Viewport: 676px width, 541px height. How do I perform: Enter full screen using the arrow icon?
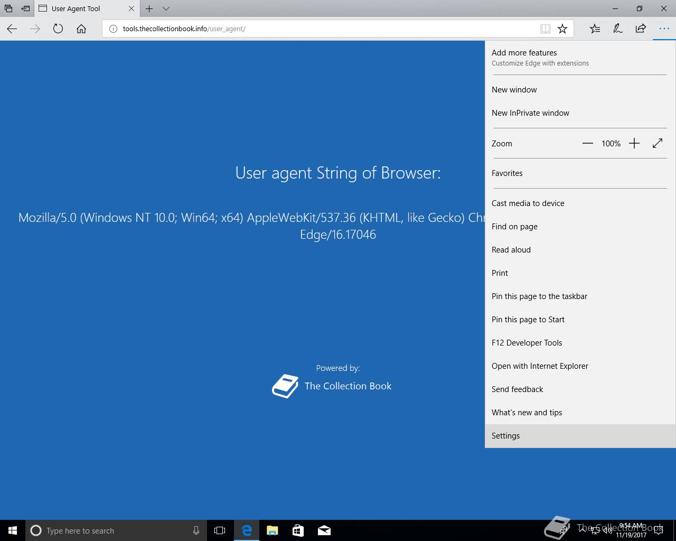pos(658,144)
